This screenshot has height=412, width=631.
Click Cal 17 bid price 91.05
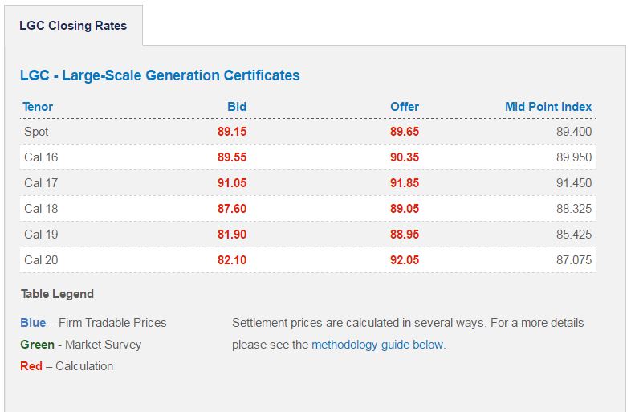point(232,183)
